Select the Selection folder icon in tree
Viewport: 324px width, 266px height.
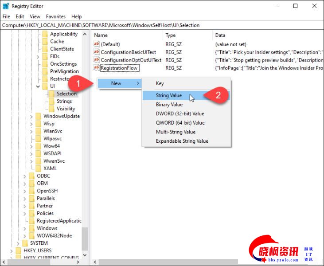tap(51, 94)
